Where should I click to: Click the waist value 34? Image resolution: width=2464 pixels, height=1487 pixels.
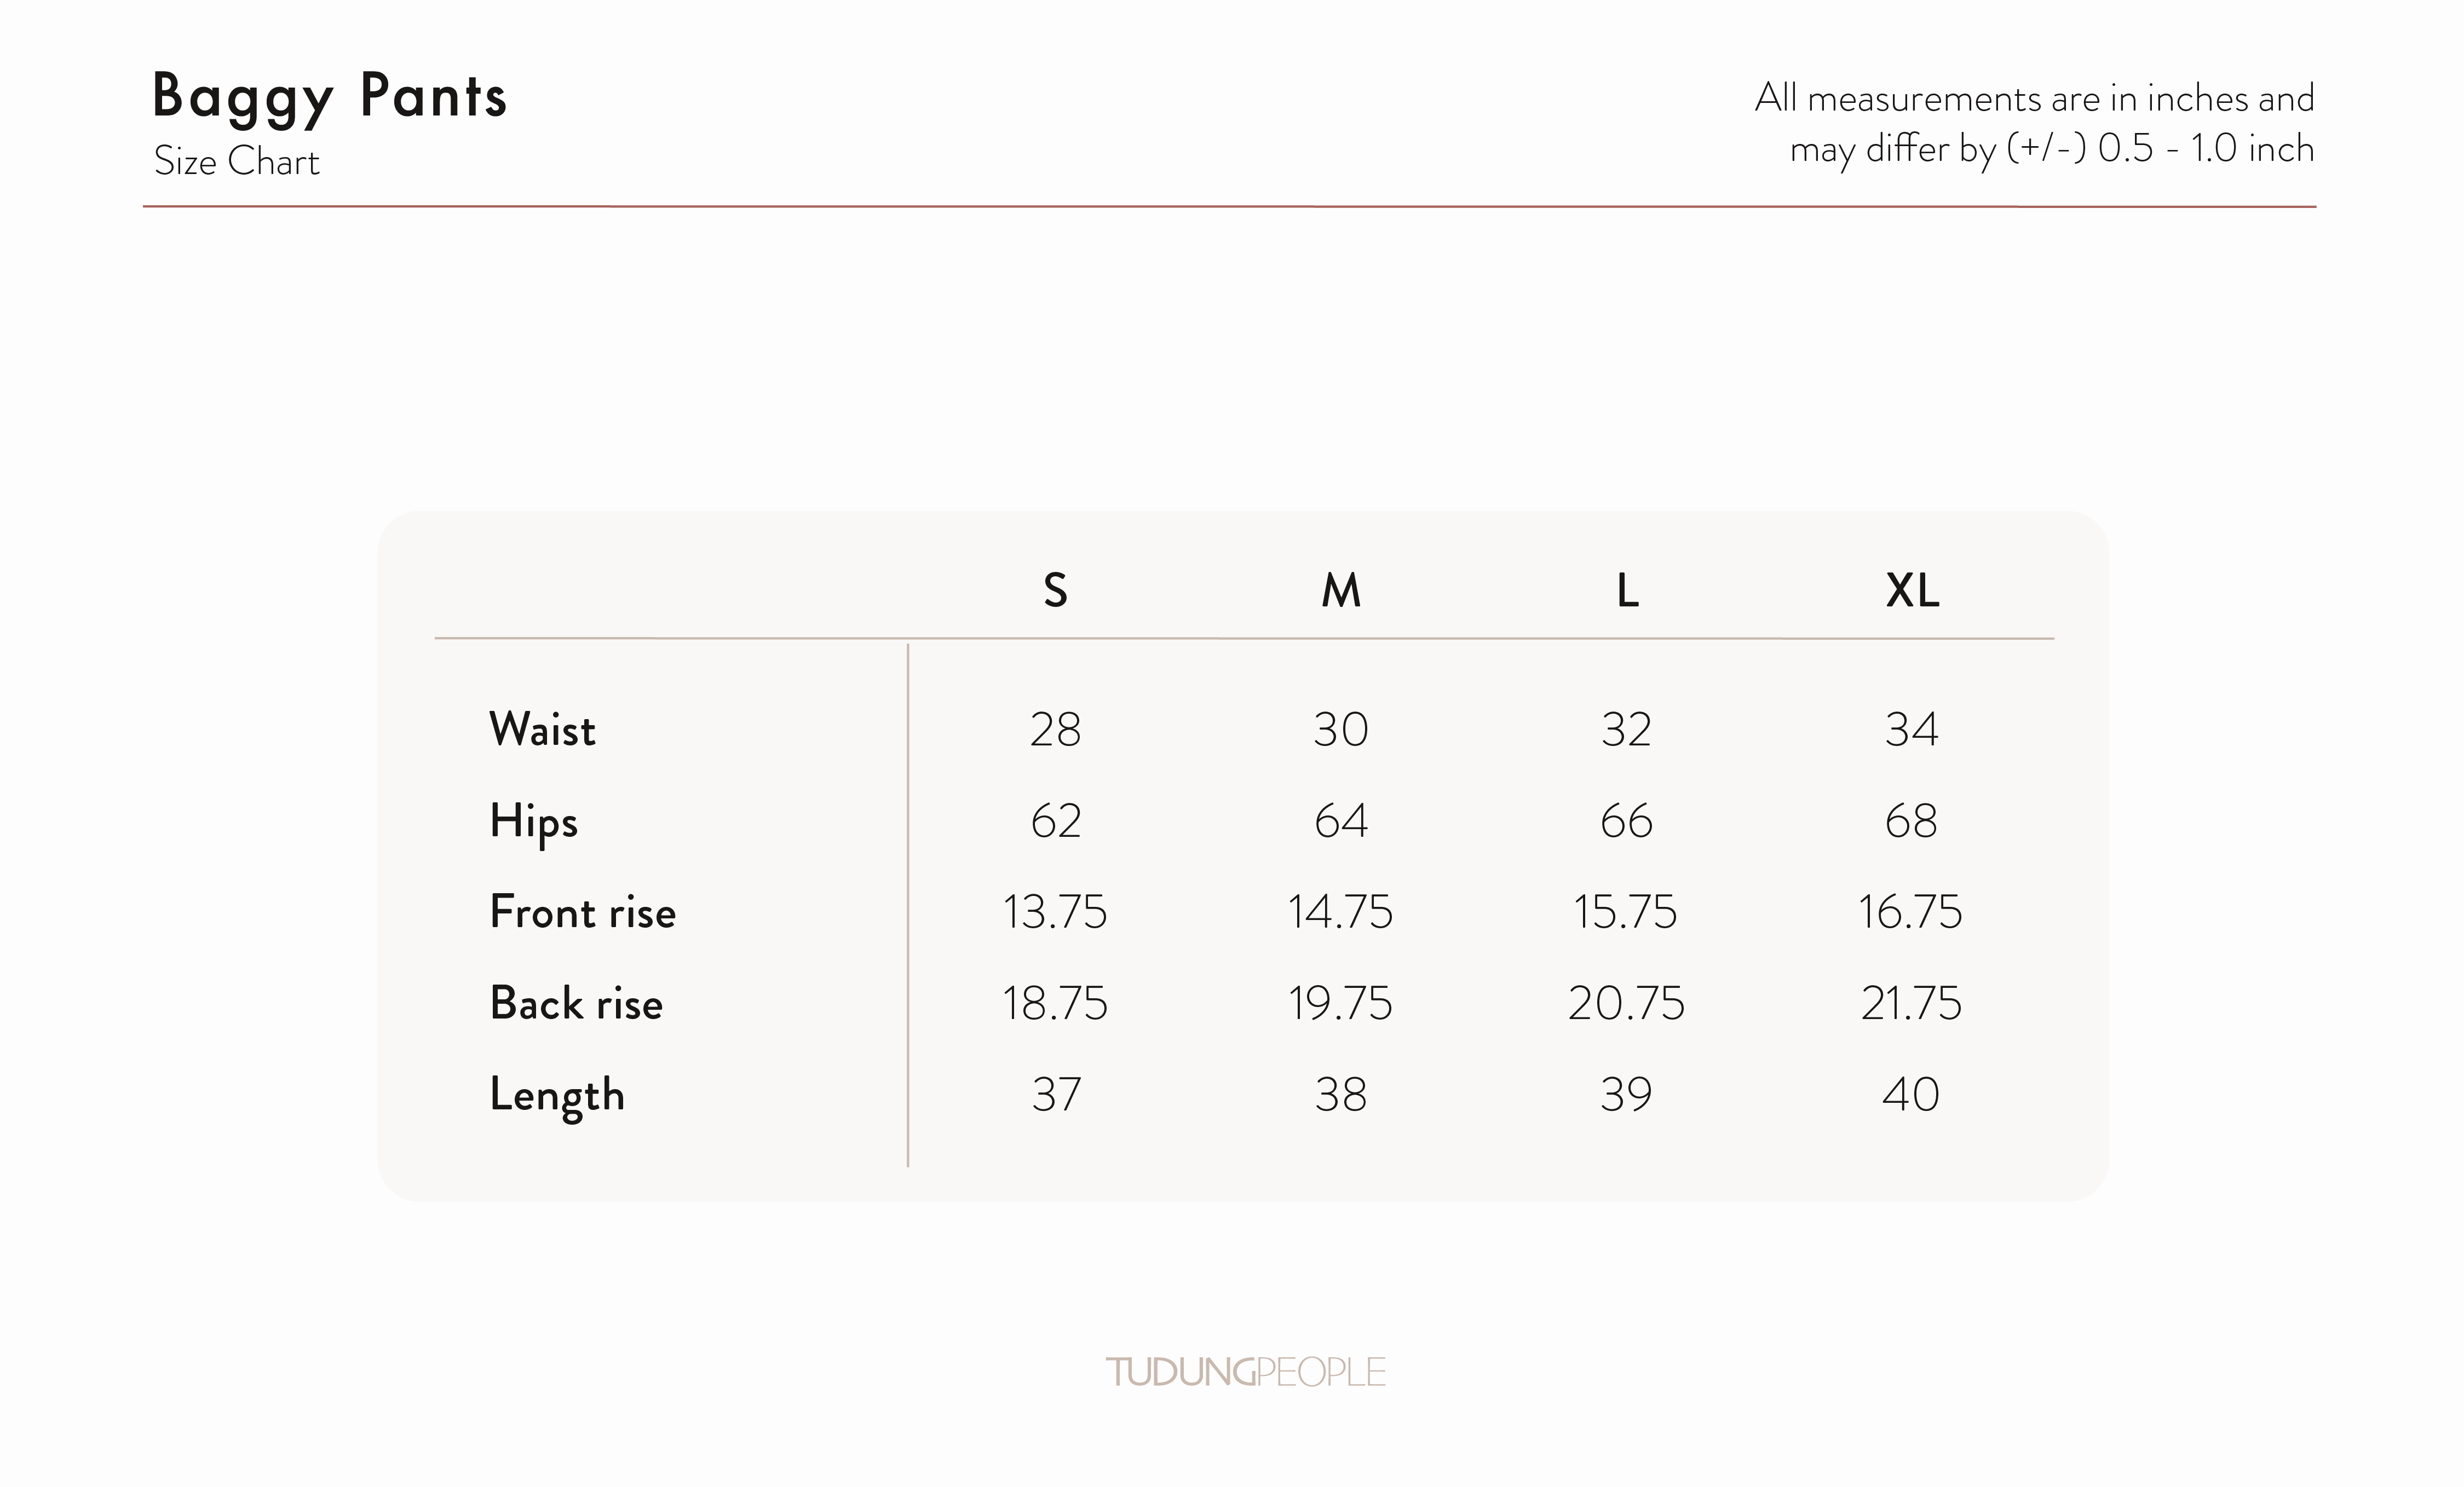pos(1911,730)
